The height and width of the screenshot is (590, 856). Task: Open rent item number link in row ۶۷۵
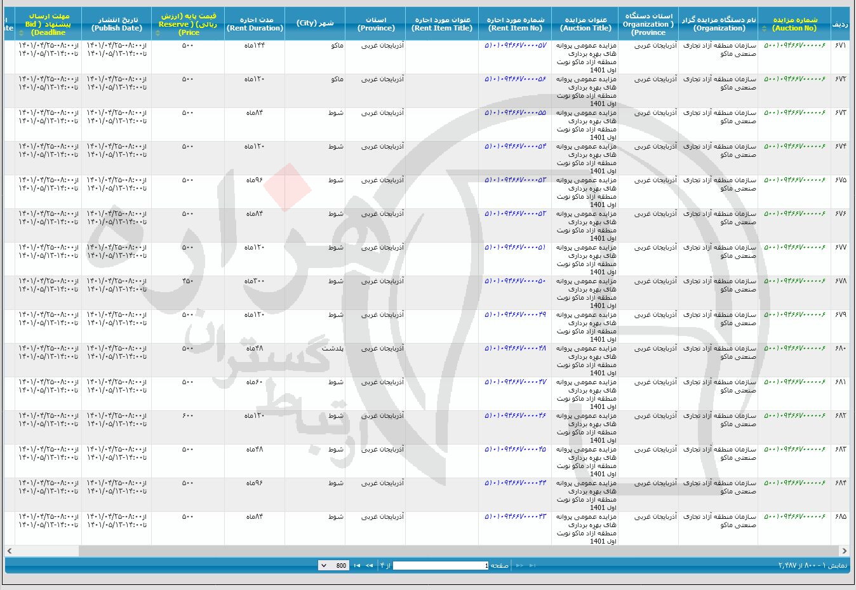click(515, 180)
